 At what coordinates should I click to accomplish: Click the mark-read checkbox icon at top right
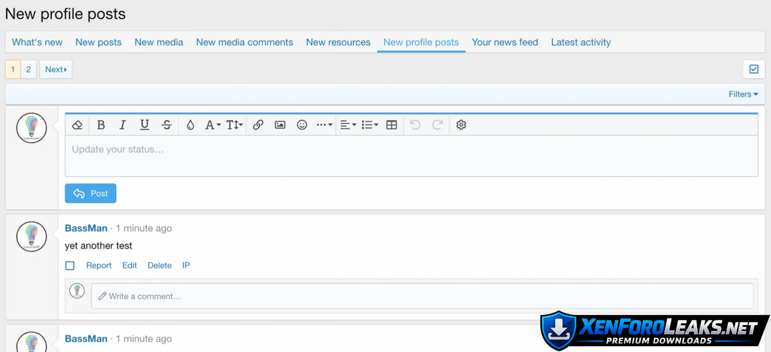pos(754,69)
